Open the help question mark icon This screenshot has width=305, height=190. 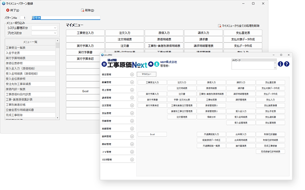(286, 64)
